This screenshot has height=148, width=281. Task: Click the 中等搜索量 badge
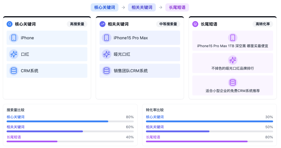[x=168, y=24]
